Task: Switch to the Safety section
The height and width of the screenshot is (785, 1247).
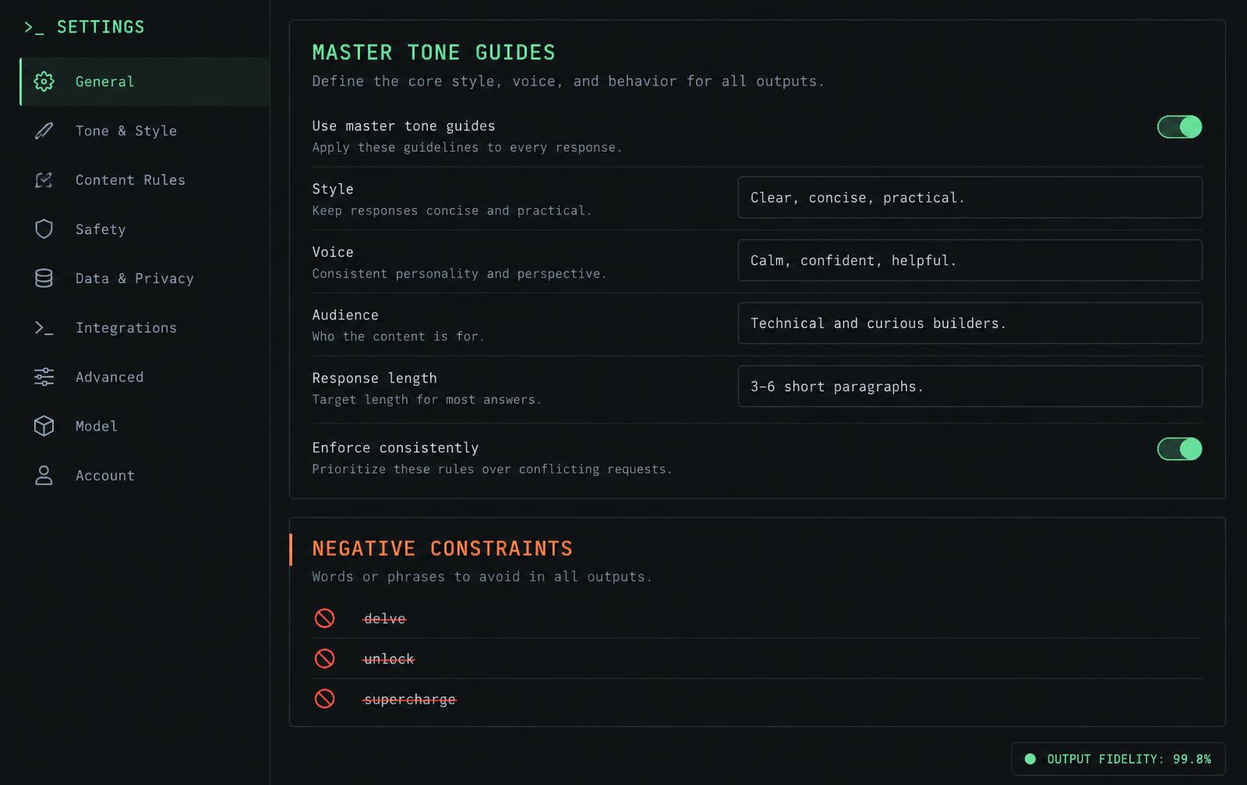Action: [145, 229]
